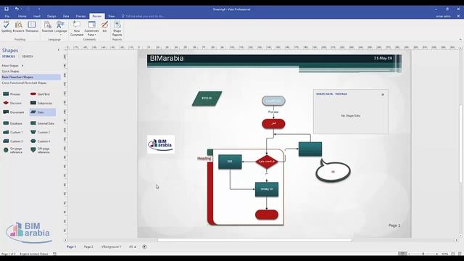Viewport: 464px width, 261px height.
Task: Click the red decision diamond on canvas
Action: point(267,162)
